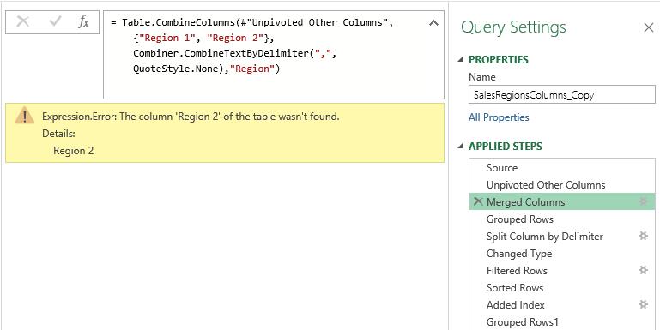Confirm formula with the checkmark icon
Image resolution: width=660 pixels, height=330 pixels.
click(x=55, y=21)
